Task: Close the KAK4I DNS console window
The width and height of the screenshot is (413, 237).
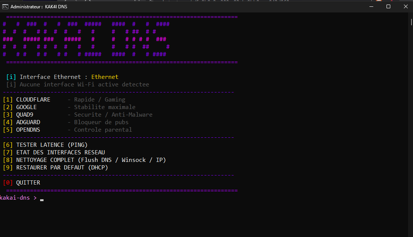Action: coord(406,6)
